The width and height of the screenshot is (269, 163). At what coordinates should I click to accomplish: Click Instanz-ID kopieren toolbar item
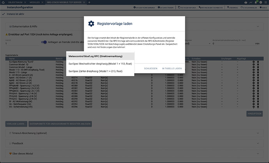pyautogui.click(x=187, y=7)
